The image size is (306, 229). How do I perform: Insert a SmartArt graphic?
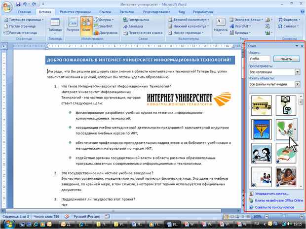(103, 26)
